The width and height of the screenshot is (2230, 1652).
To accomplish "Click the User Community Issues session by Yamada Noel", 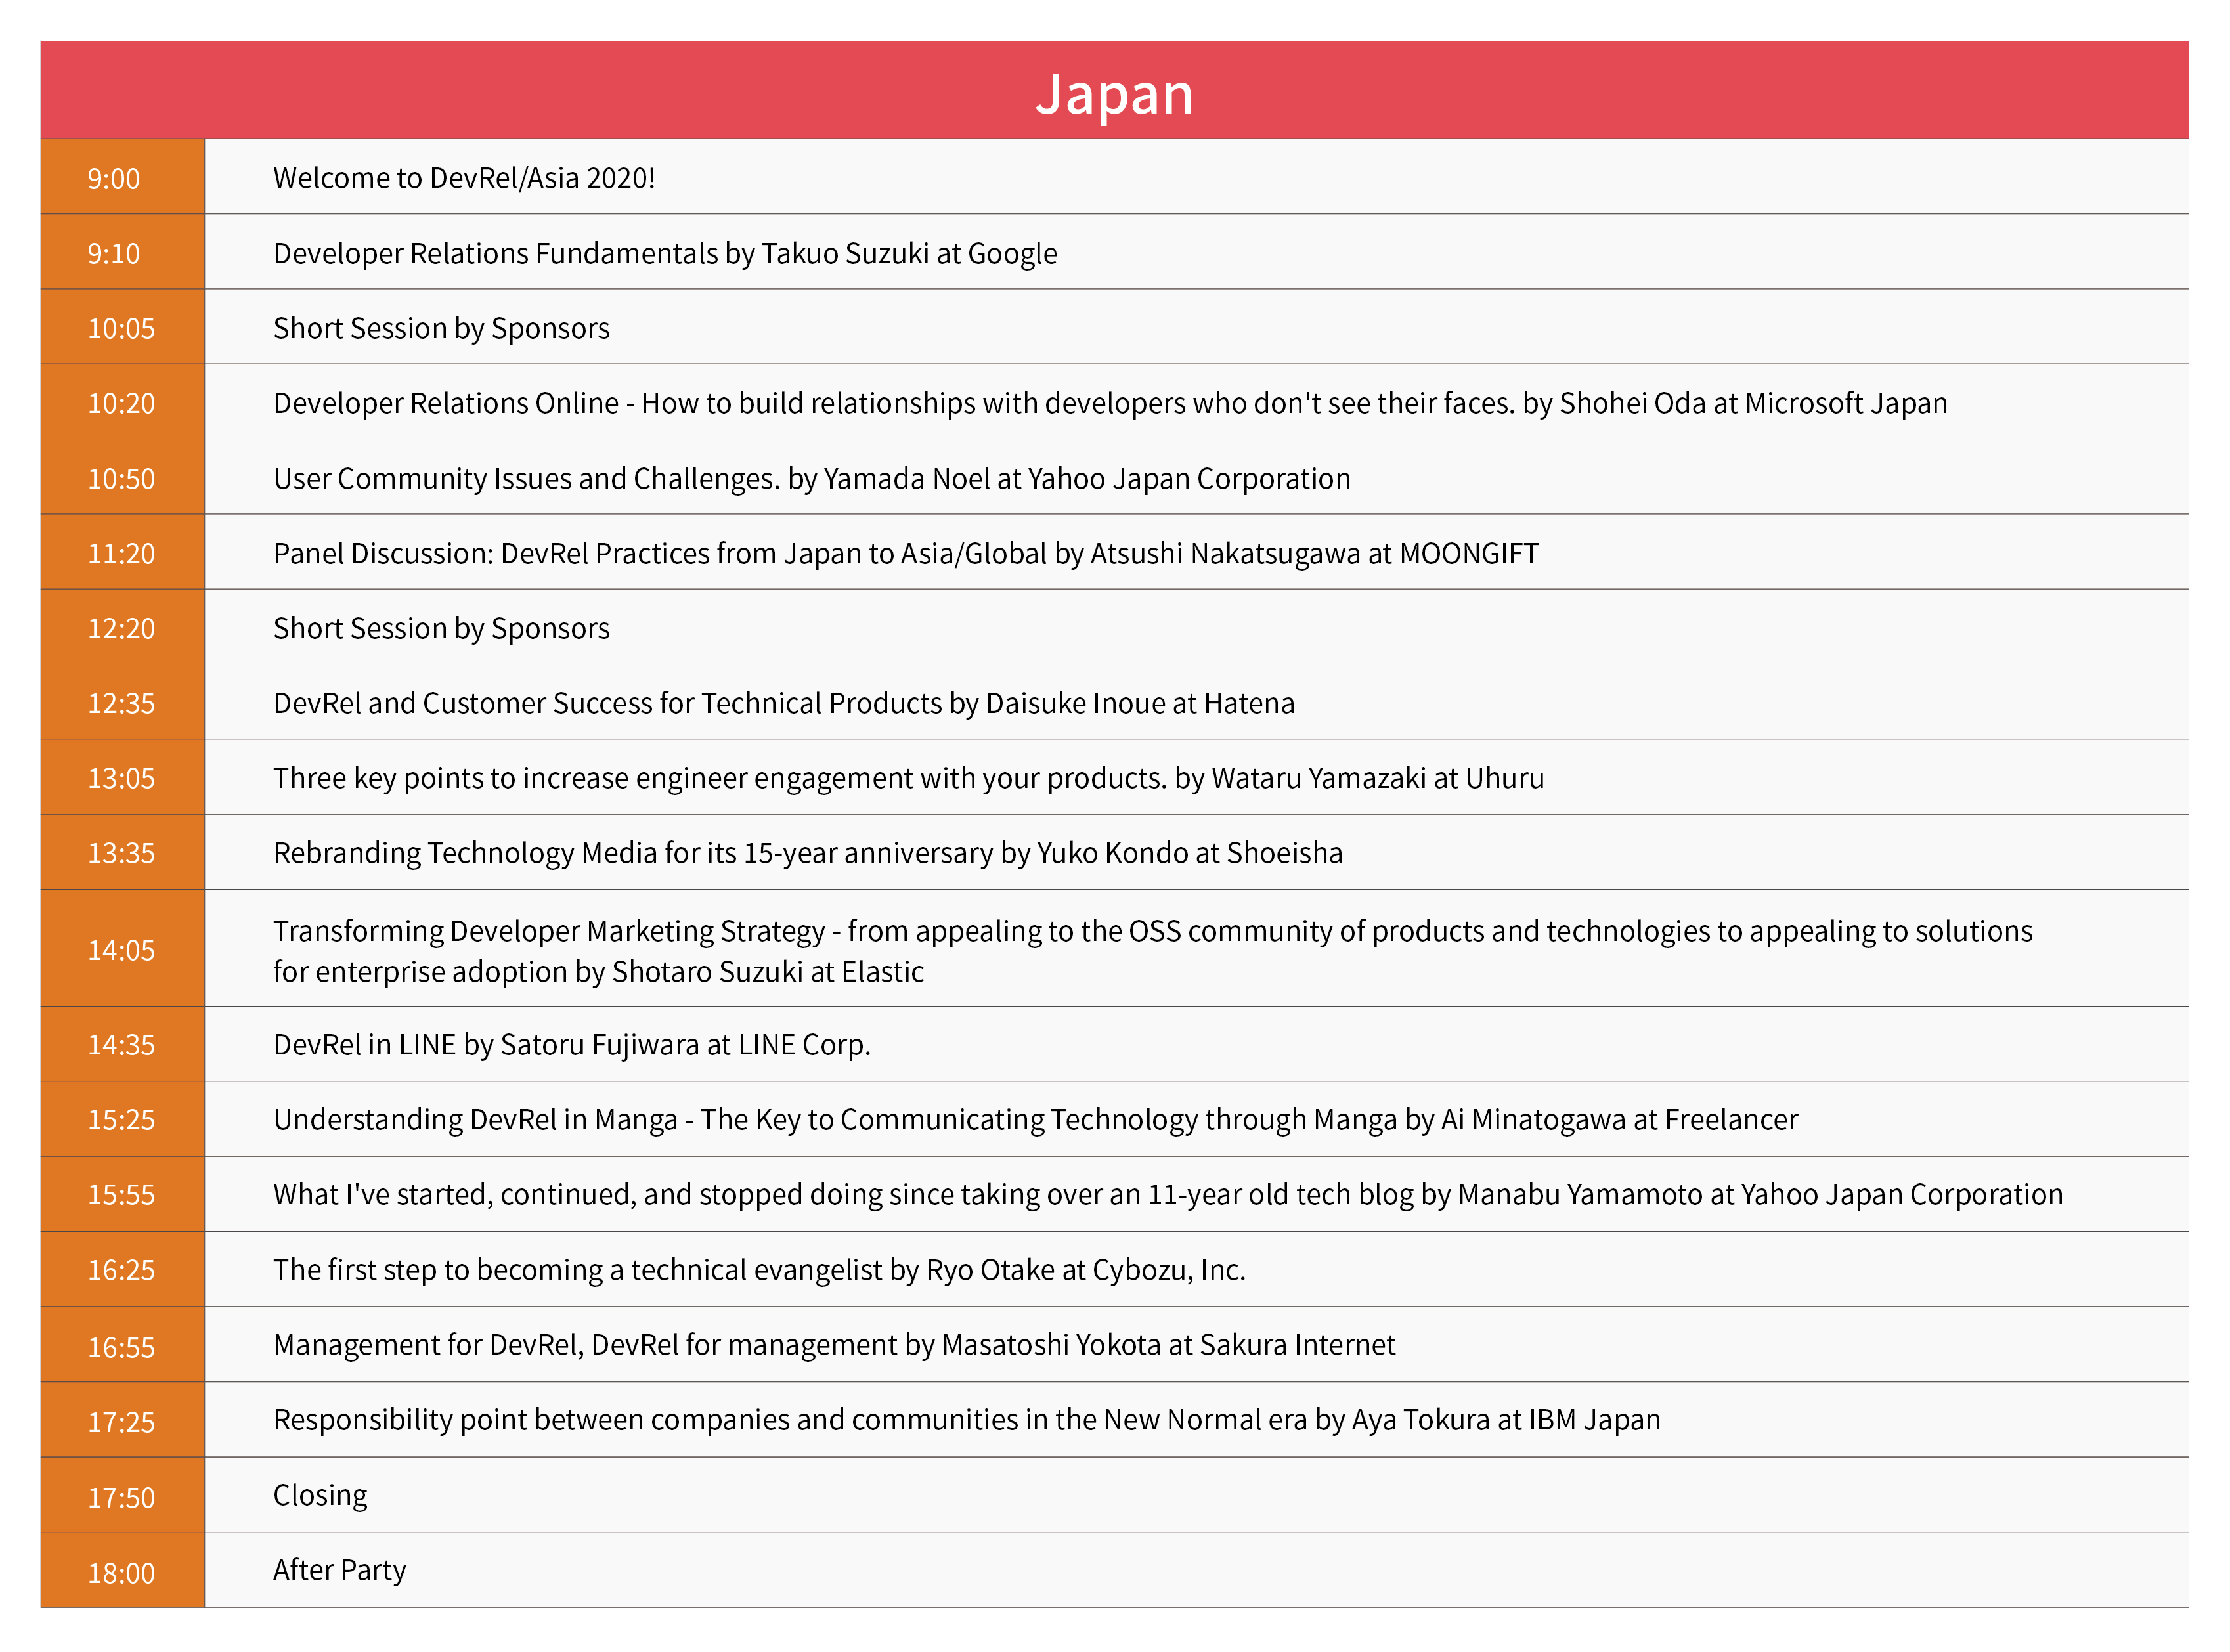I will (x=811, y=477).
